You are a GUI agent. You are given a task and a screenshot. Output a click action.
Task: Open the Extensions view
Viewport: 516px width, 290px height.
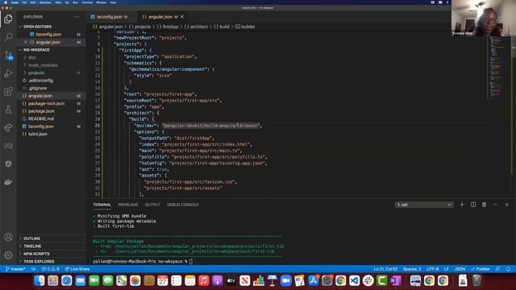pos(8,91)
